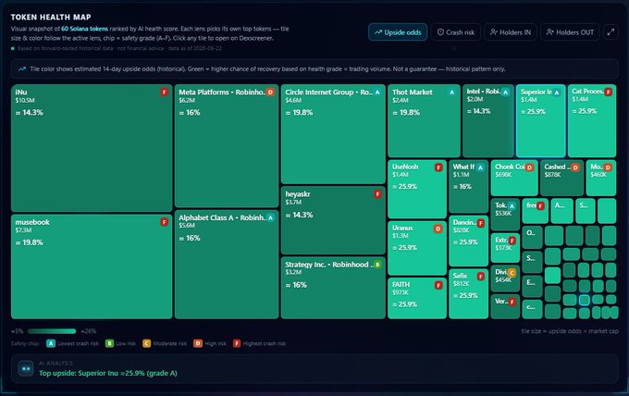
Task: Click the F chip on heyaskr tile
Action: 377,194
